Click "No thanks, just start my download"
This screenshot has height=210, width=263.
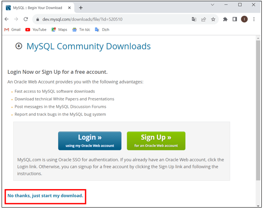coord(45,195)
